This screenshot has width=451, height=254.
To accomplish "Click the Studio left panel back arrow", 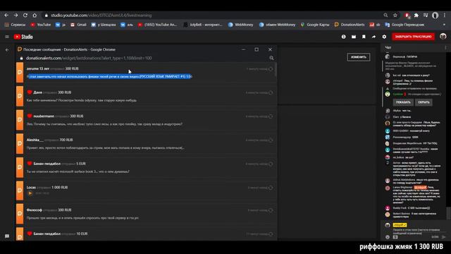I will [7, 50].
